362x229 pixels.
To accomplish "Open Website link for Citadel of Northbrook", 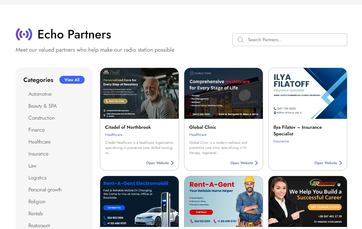I will pyautogui.click(x=160, y=163).
